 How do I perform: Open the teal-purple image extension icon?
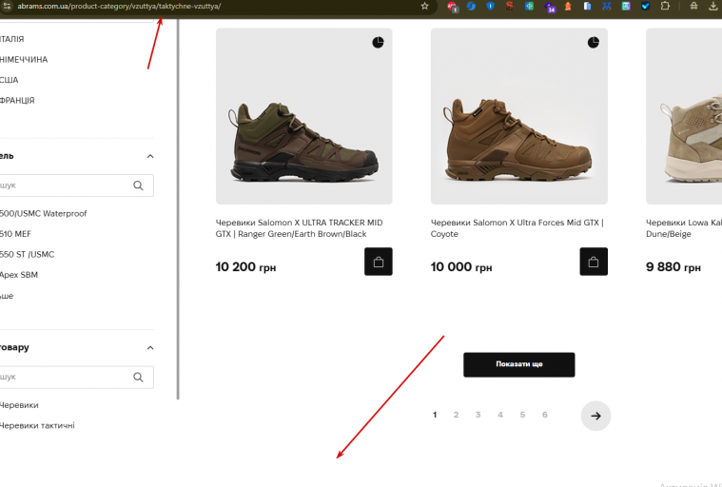pyautogui.click(x=626, y=6)
